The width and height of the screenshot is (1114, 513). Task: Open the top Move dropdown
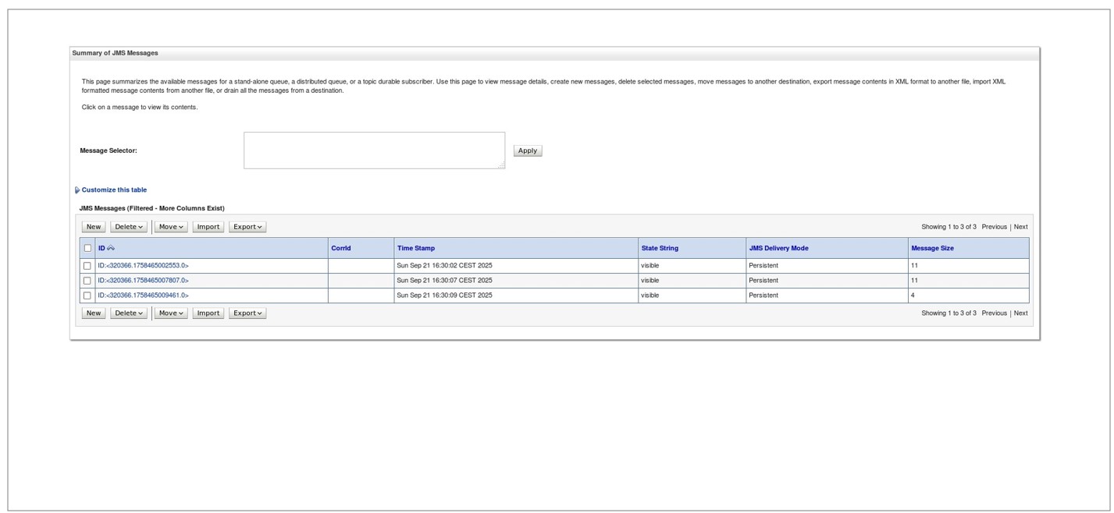point(170,227)
